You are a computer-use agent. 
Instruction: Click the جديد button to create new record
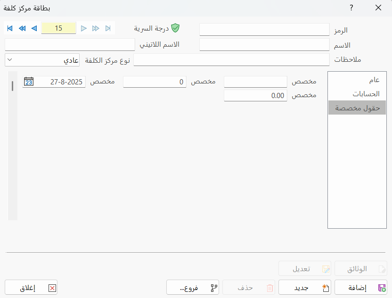pyautogui.click(x=305, y=287)
